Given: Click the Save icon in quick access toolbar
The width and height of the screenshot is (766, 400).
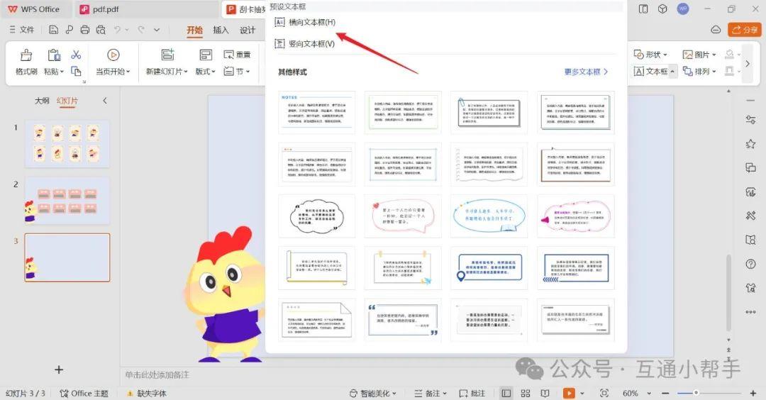Looking at the screenshot, I should (54, 30).
